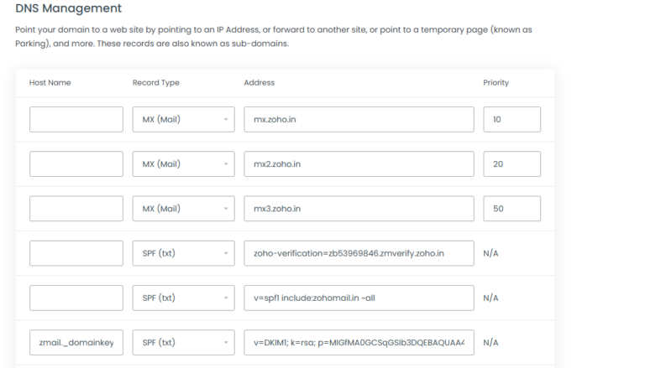This screenshot has width=645, height=368.
Task: Open Record Type dropdown for mx.zoho.in row
Action: click(x=183, y=119)
